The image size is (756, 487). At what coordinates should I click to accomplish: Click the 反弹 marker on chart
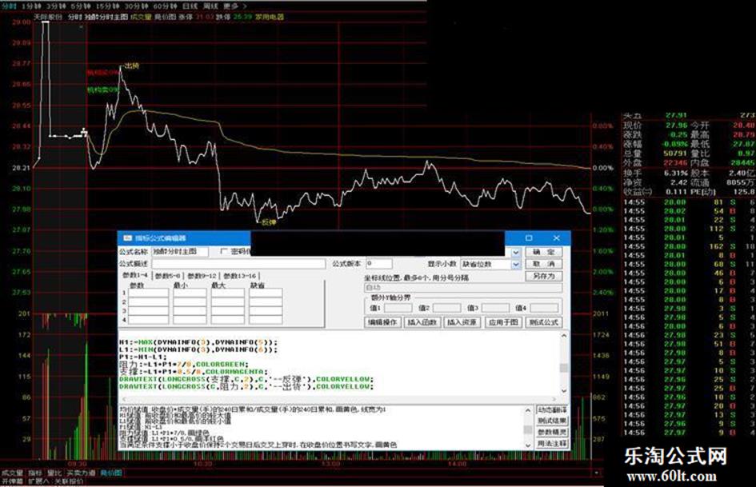(x=267, y=223)
